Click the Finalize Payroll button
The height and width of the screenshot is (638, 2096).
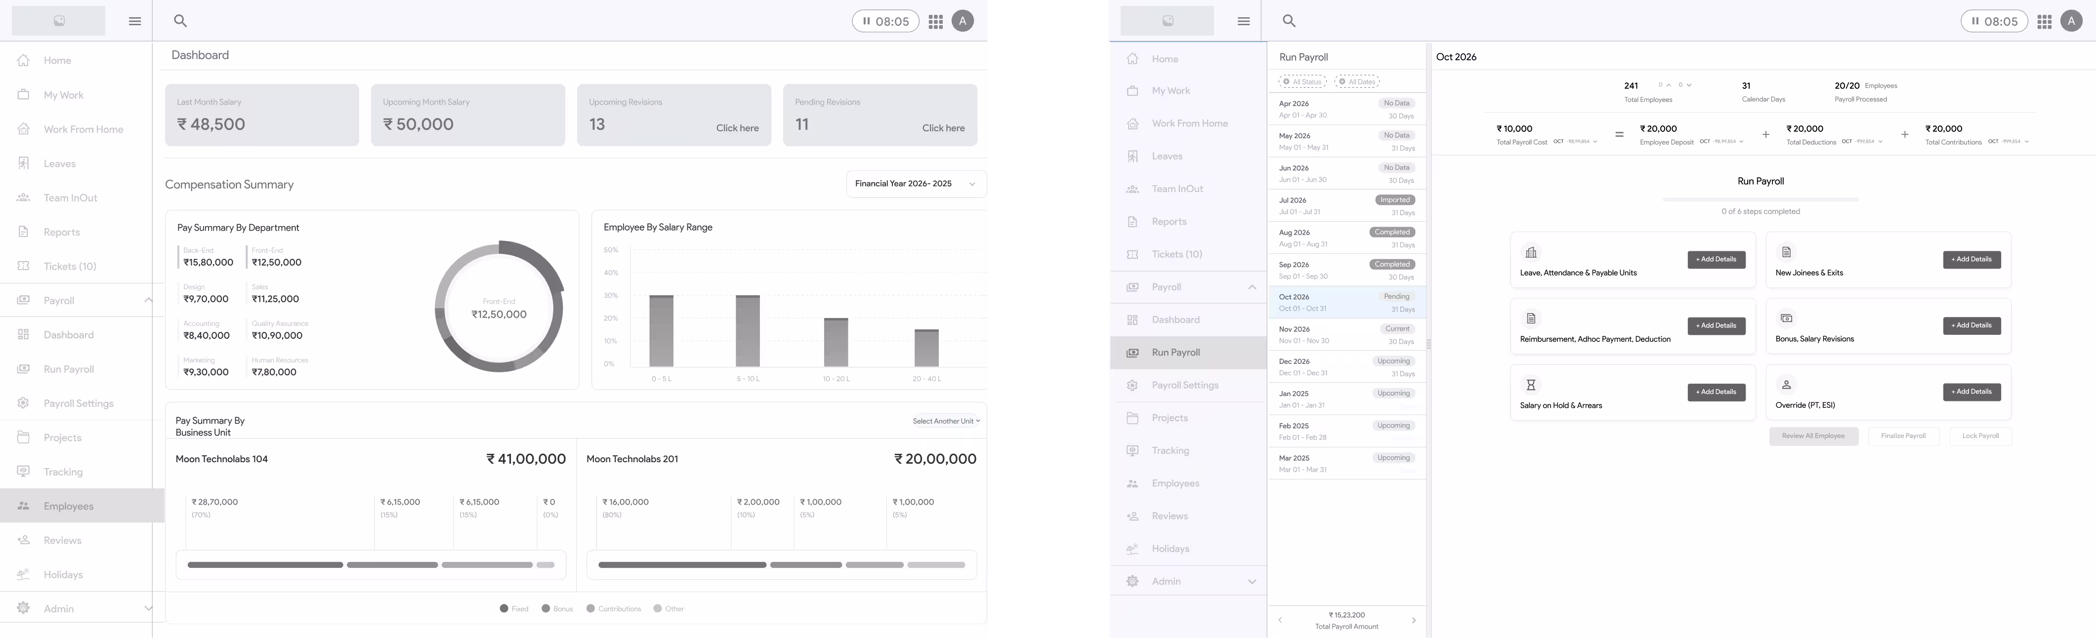point(1903,436)
